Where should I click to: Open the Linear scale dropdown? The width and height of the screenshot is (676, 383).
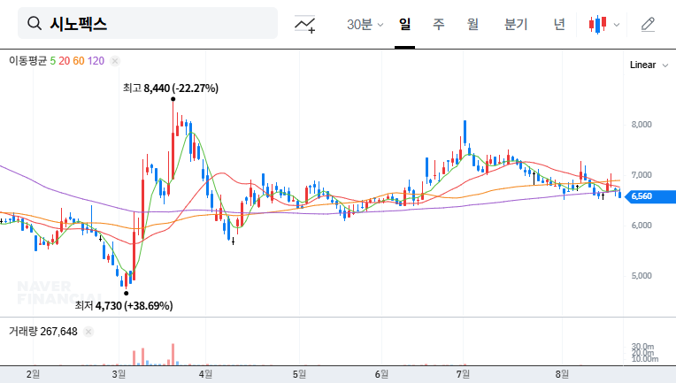point(648,65)
